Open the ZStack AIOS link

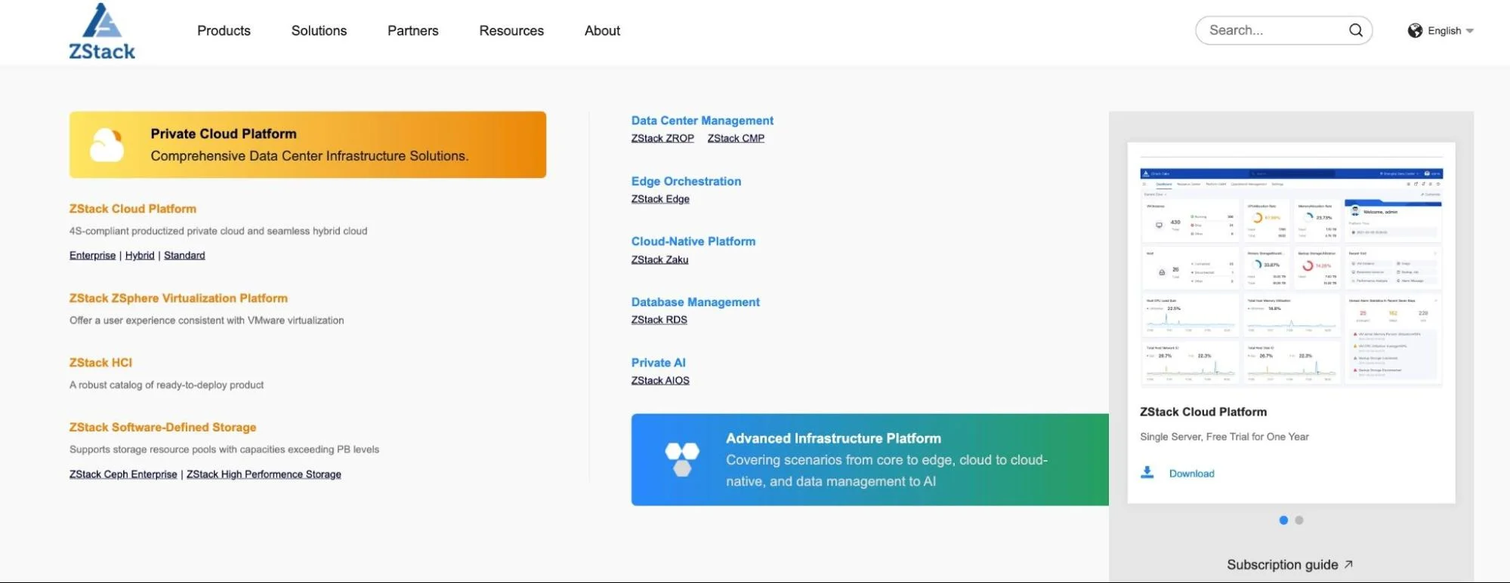[660, 381]
